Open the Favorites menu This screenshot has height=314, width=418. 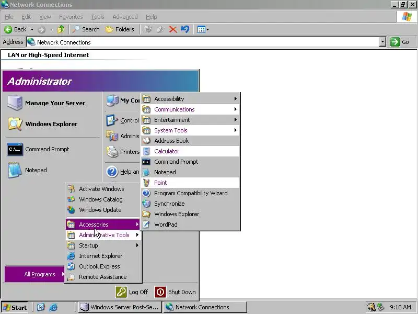[71, 17]
